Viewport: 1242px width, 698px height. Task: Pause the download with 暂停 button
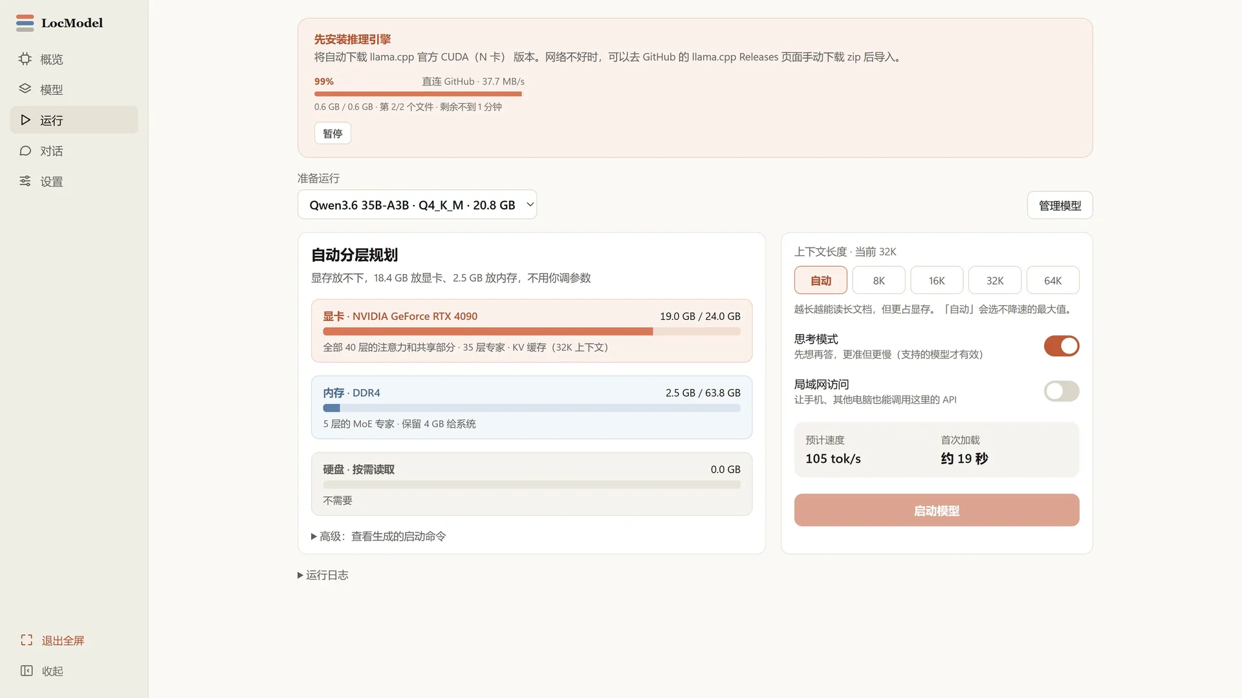coord(332,133)
